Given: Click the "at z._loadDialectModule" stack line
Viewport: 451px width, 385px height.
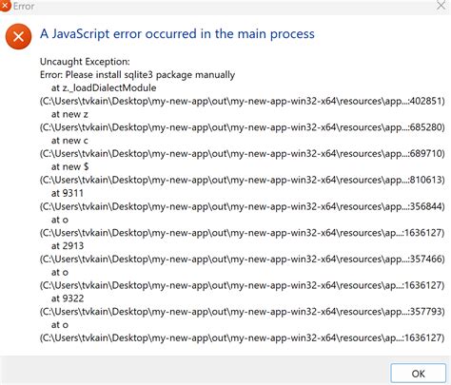Looking at the screenshot, I should 104,87.
